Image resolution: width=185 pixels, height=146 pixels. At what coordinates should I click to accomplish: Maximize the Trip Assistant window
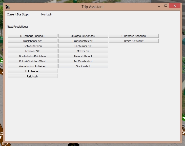pyautogui.click(x=166, y=6)
